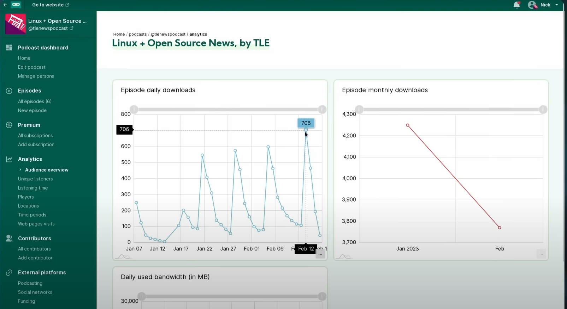Open Go to website link

pyautogui.click(x=51, y=5)
